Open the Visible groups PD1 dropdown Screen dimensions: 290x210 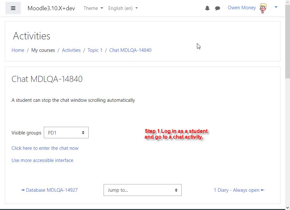click(66, 133)
